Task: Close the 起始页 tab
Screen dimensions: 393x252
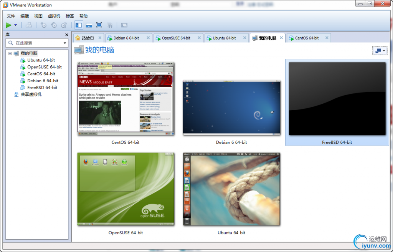Action: coord(100,38)
